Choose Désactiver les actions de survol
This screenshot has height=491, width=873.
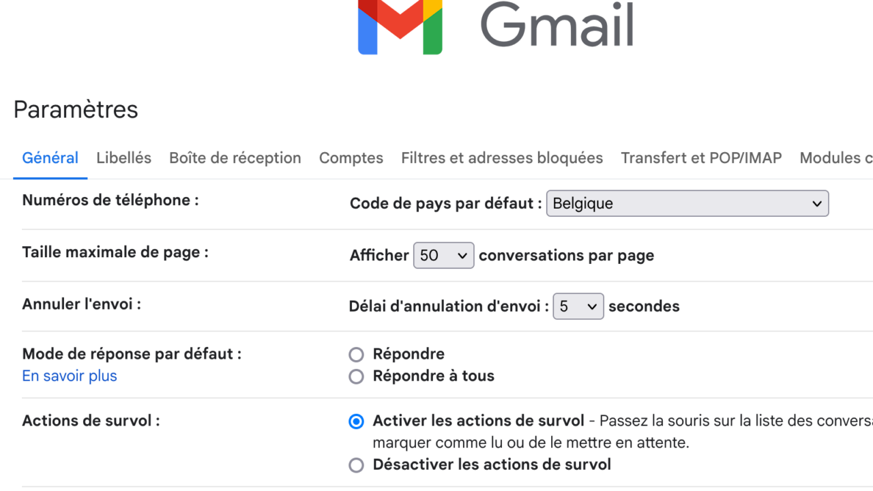click(x=356, y=465)
